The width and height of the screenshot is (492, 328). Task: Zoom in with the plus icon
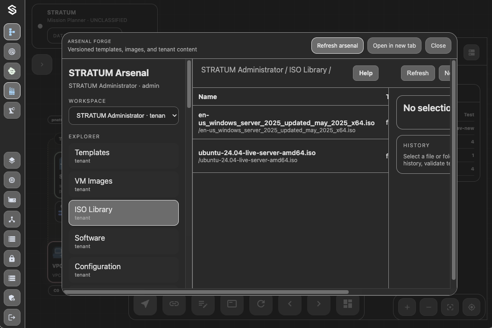tap(407, 307)
